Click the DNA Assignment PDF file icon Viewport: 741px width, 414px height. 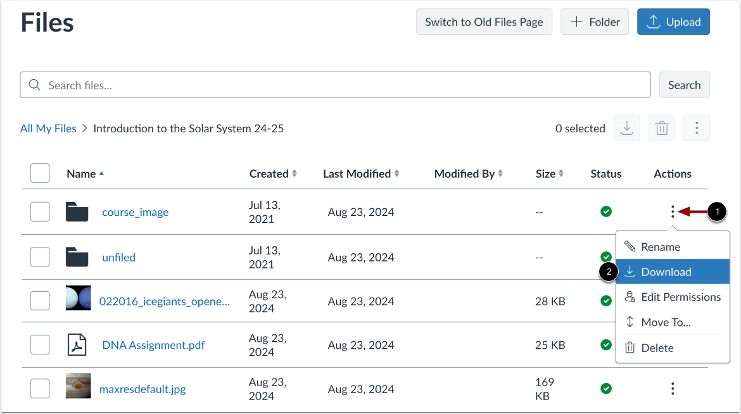[77, 345]
